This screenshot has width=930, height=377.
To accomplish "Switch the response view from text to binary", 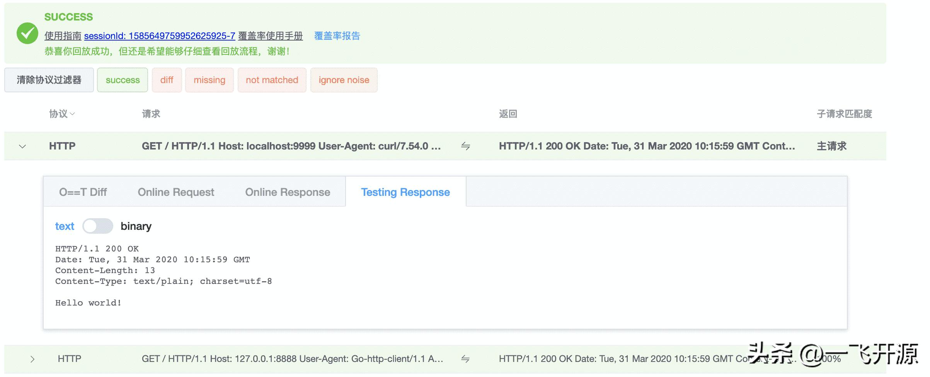I will [98, 226].
